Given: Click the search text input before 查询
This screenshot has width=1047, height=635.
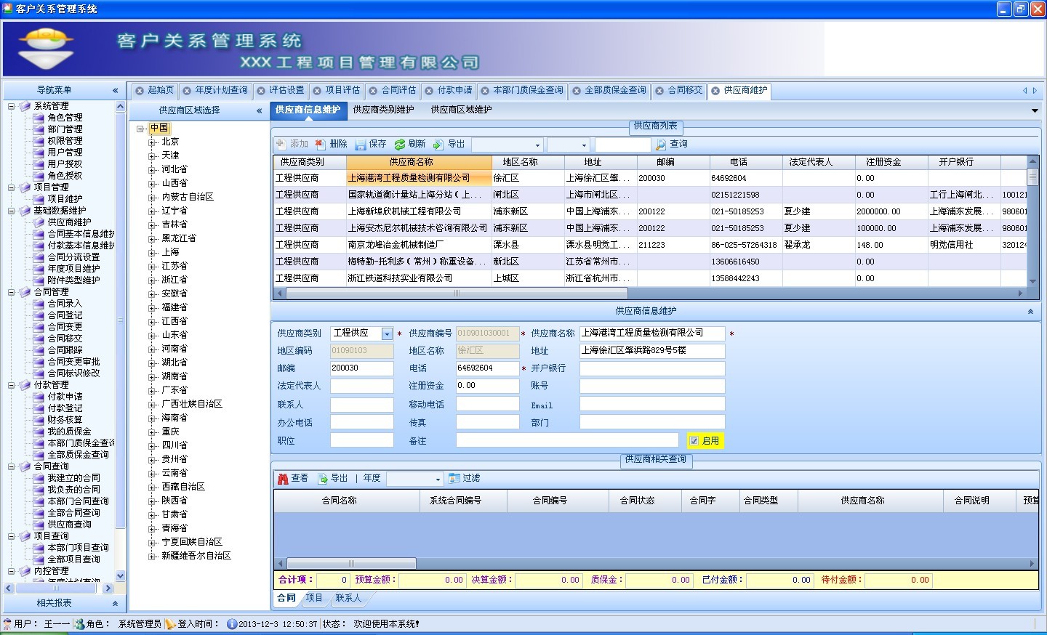Looking at the screenshot, I should pos(622,145).
